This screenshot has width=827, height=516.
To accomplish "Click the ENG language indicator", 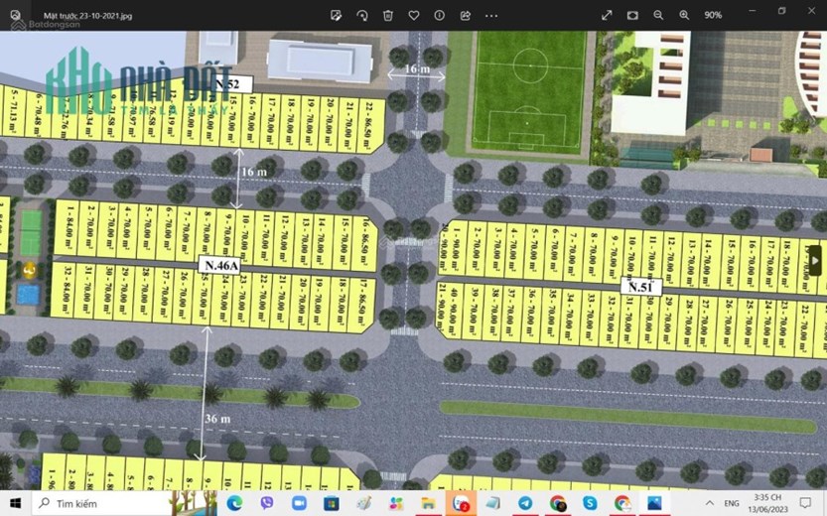I will [731, 503].
